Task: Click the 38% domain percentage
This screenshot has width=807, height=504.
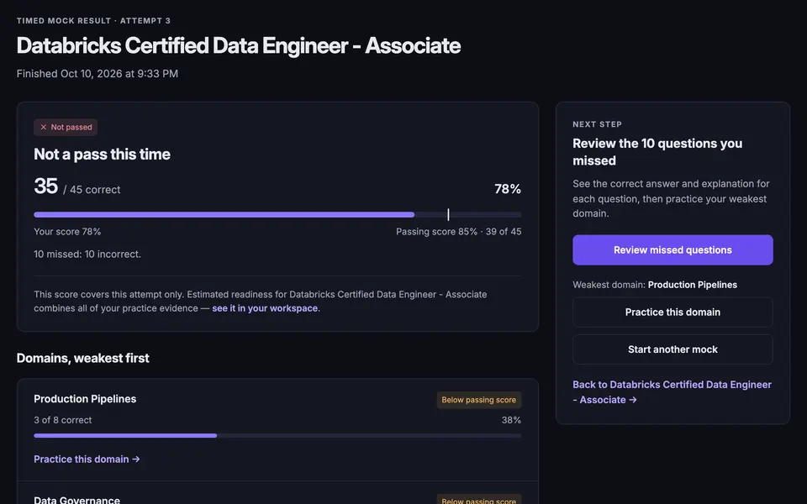Action: tap(511, 420)
